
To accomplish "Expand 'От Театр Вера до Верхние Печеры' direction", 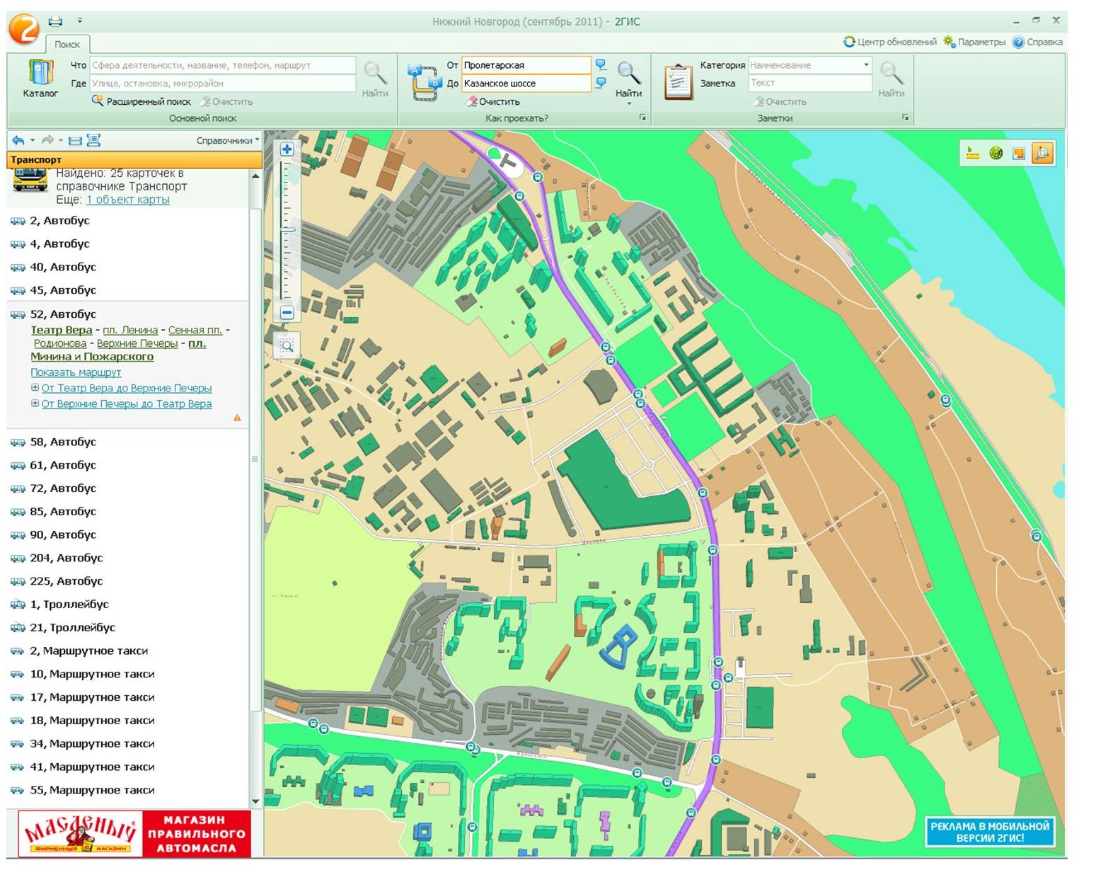I will (x=35, y=388).
